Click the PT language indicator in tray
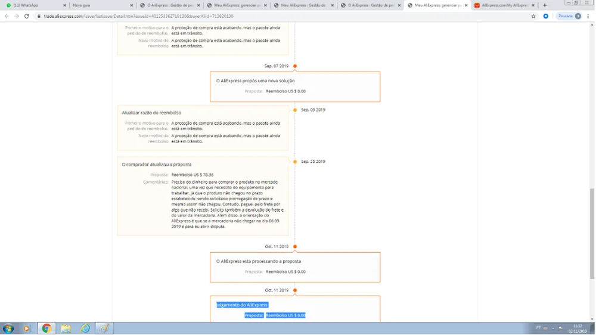This screenshot has height=335, width=596. click(539, 328)
